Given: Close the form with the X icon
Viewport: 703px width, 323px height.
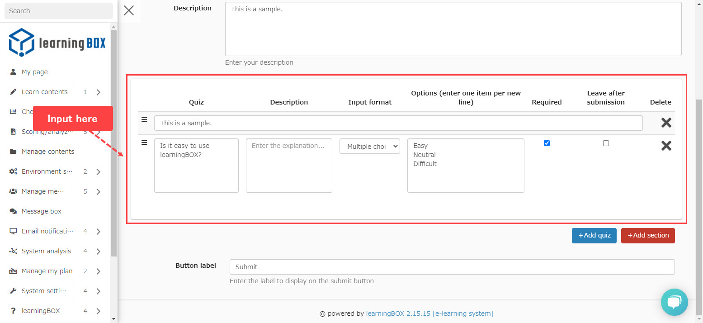Looking at the screenshot, I should [x=129, y=10].
